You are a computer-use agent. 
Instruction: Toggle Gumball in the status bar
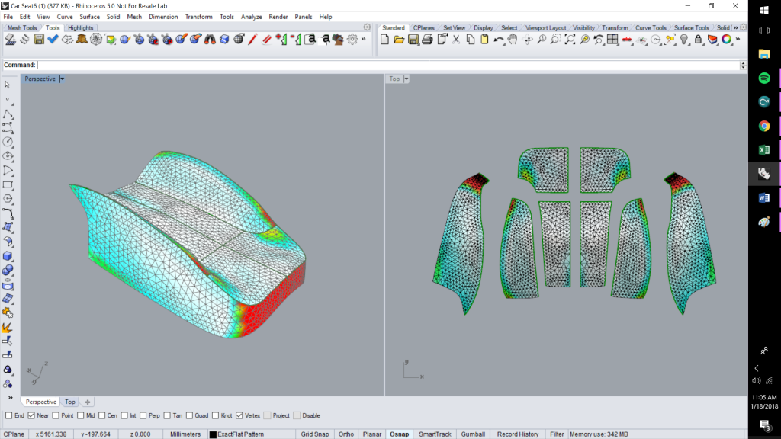473,434
